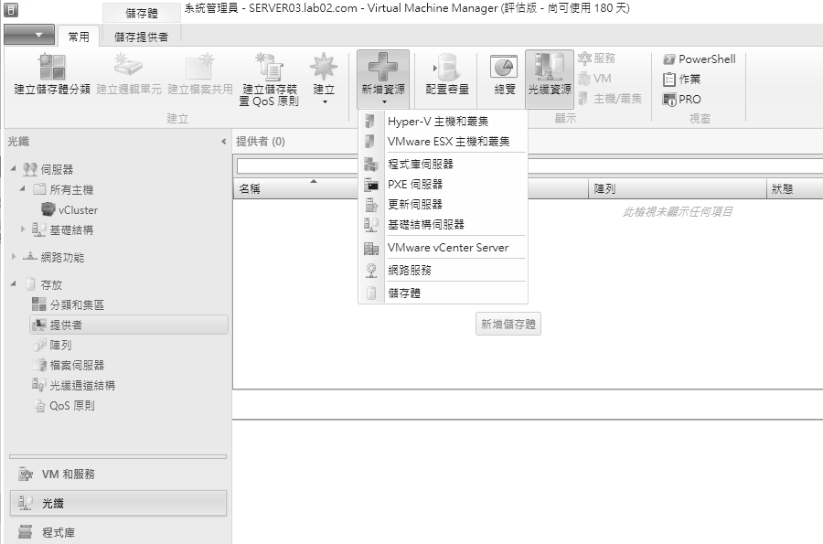Collapse the navigation pane arrow
The height and width of the screenshot is (544, 823).
point(224,142)
